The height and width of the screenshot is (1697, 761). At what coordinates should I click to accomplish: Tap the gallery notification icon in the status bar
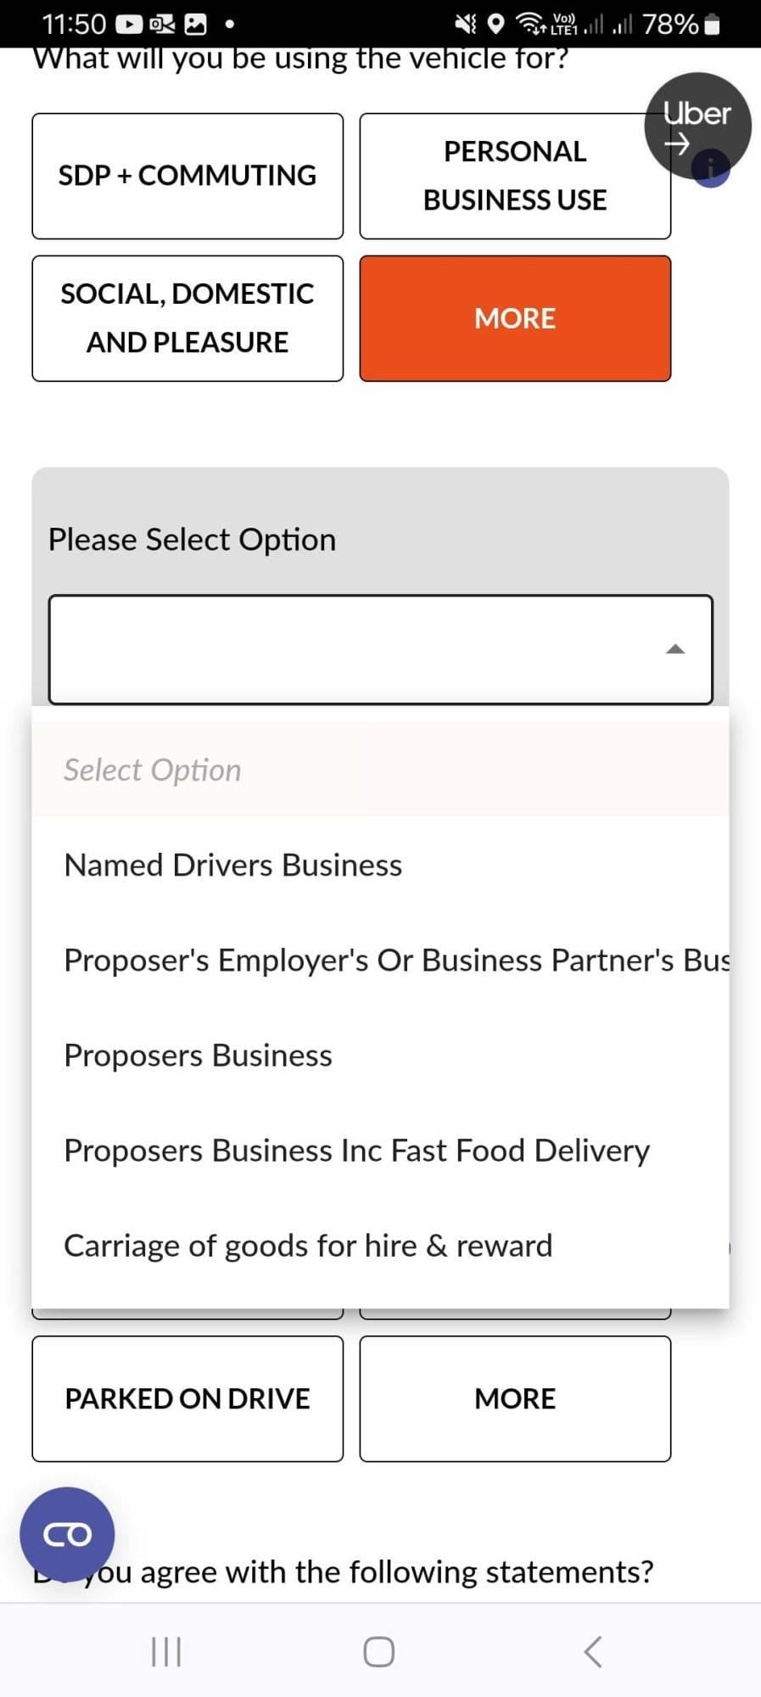tap(196, 23)
